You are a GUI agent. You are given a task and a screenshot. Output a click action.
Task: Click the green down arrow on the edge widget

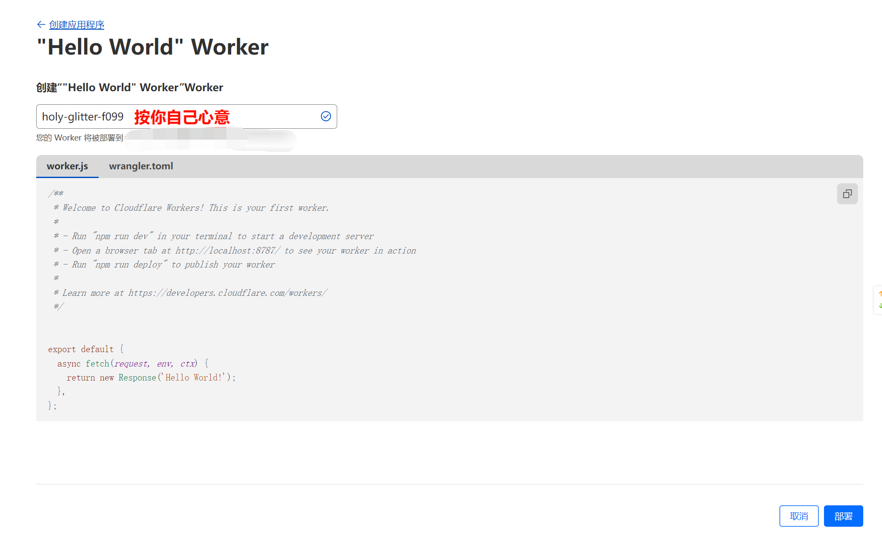[x=880, y=306]
